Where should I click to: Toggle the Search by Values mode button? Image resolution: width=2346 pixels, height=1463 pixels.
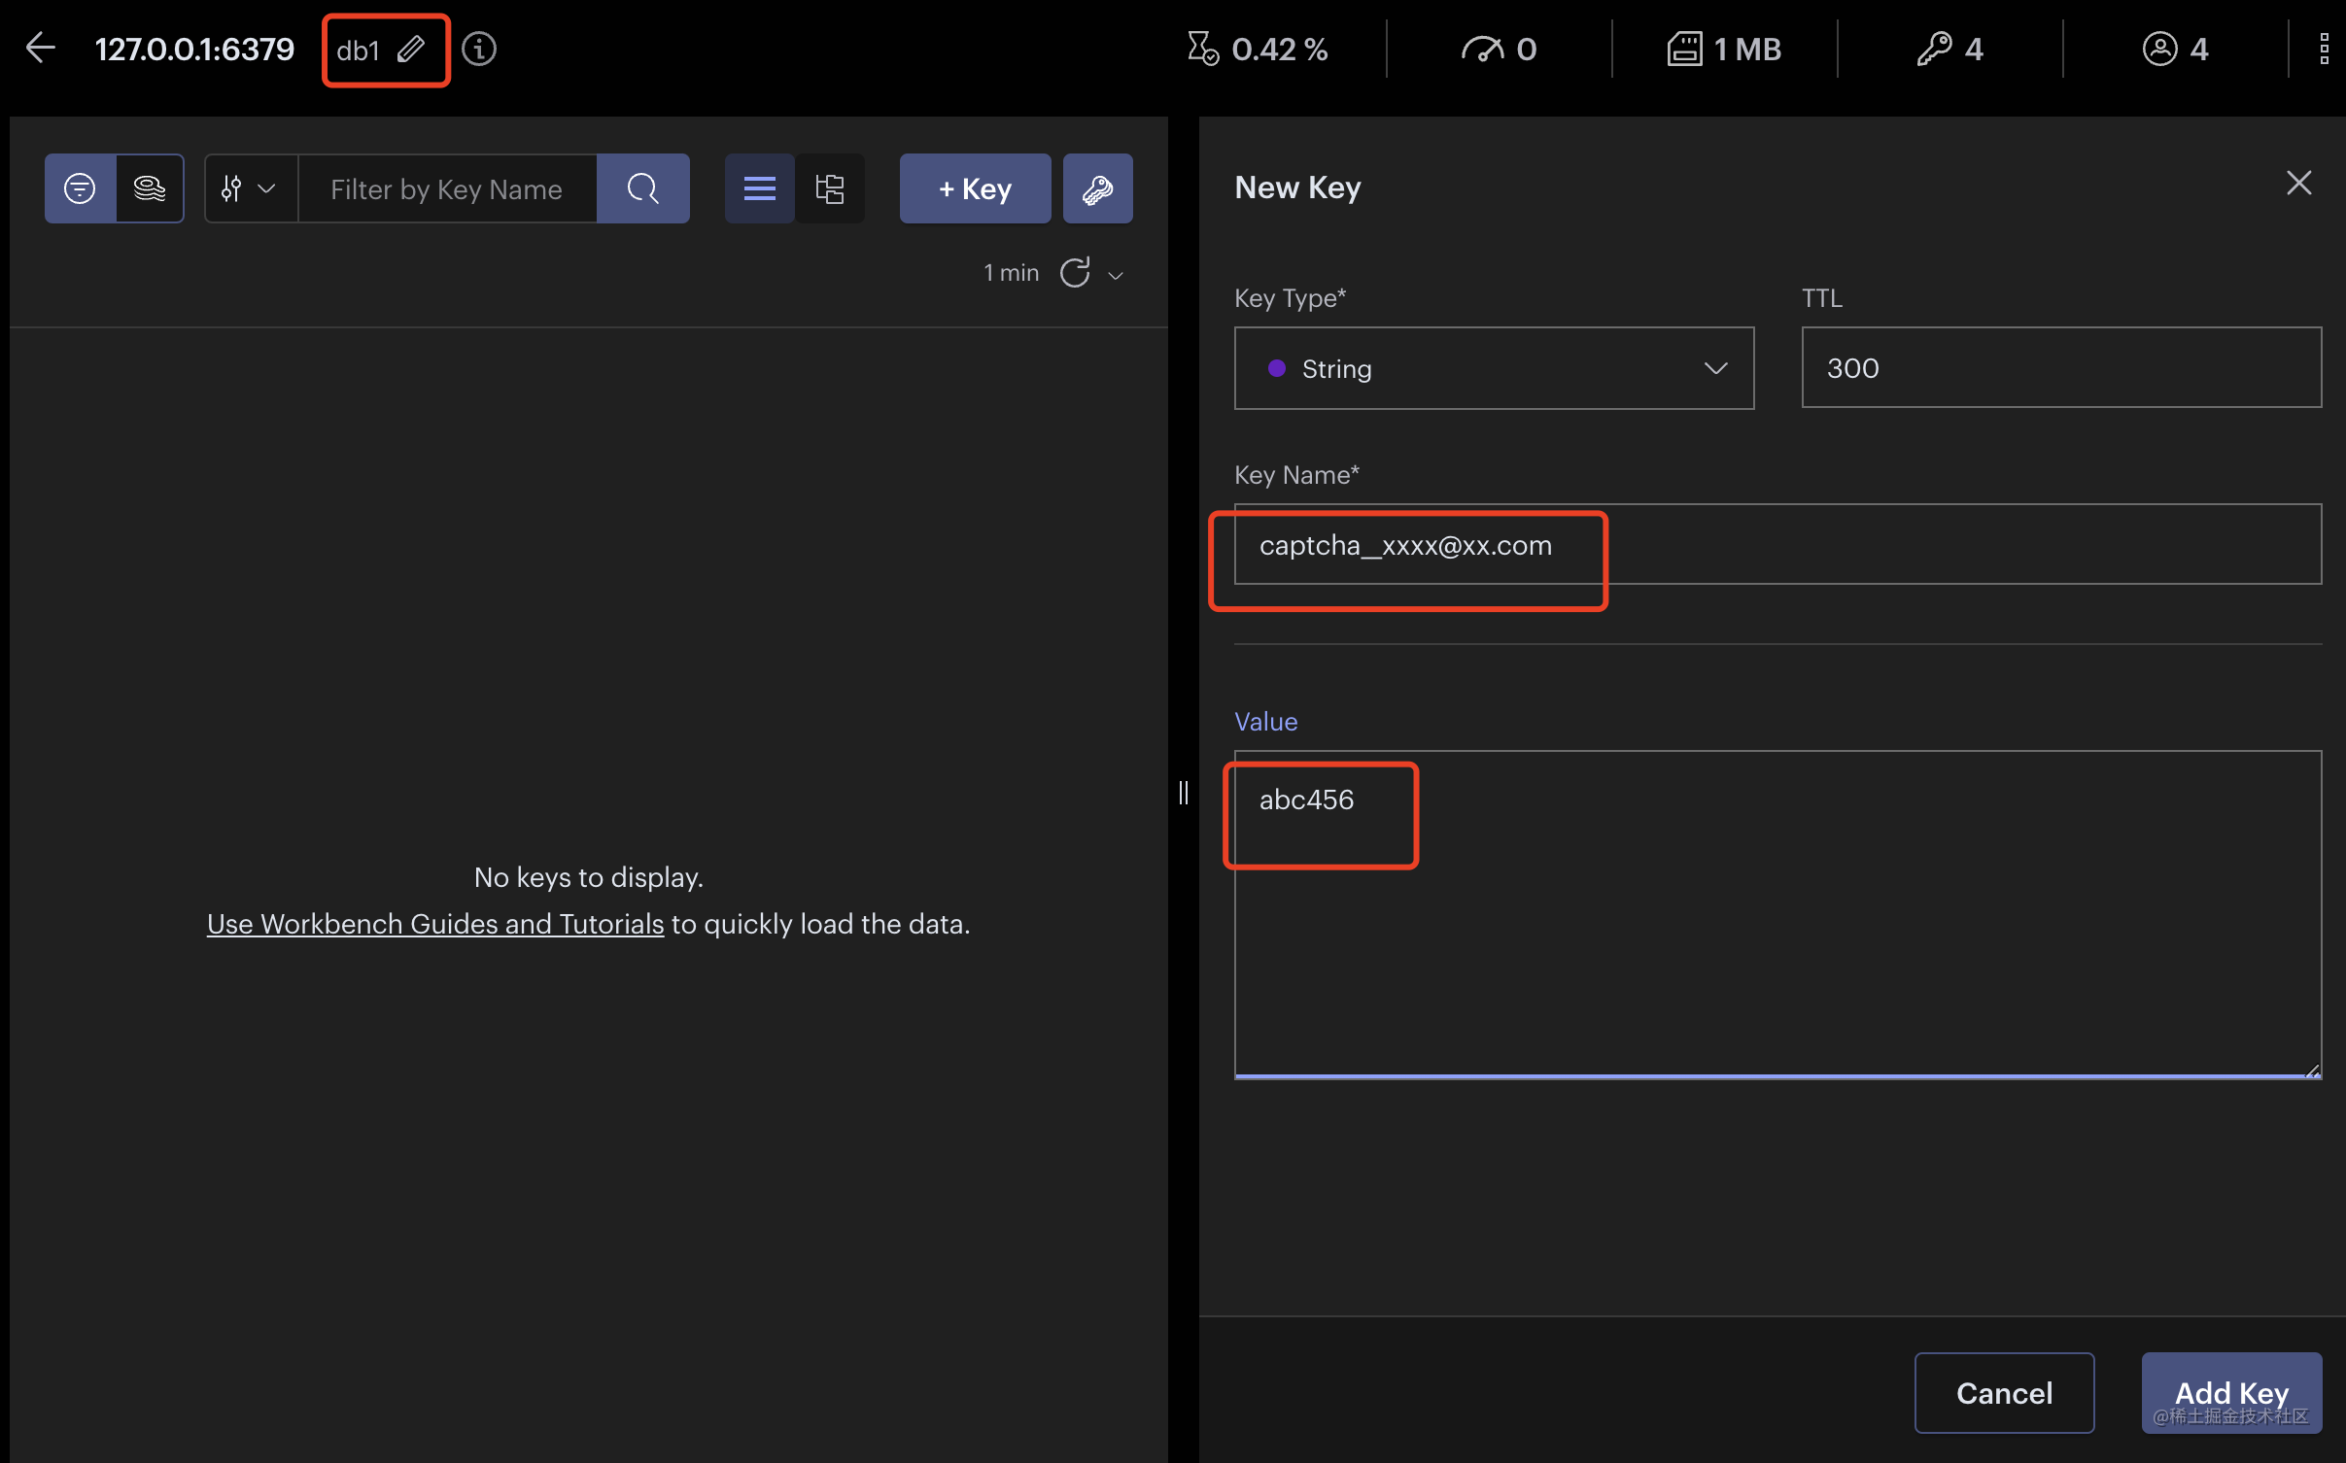pyautogui.click(x=150, y=188)
